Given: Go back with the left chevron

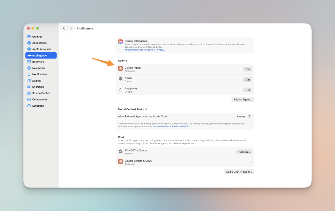Looking at the screenshot, I should pos(64,28).
